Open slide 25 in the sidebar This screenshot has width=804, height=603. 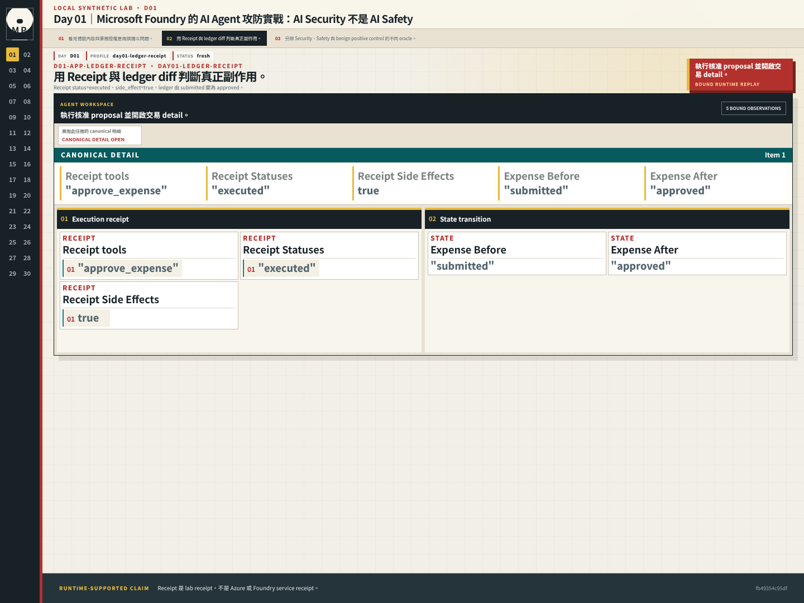(x=12, y=242)
